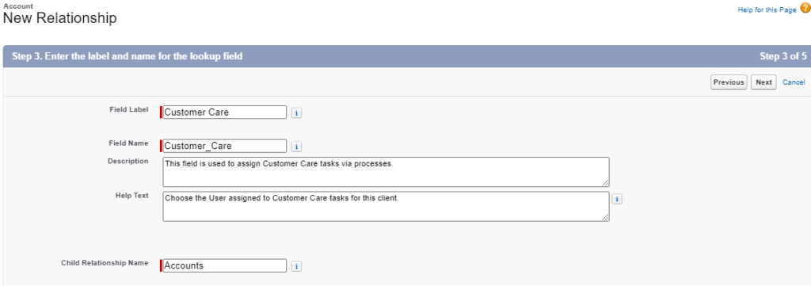Show info icon beside Help Text box
Image resolution: width=811 pixels, height=286 pixels.
point(616,199)
